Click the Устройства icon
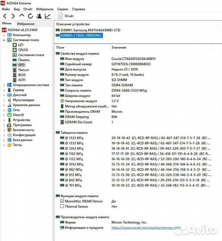Screen dimensions: 222x241 9,120
